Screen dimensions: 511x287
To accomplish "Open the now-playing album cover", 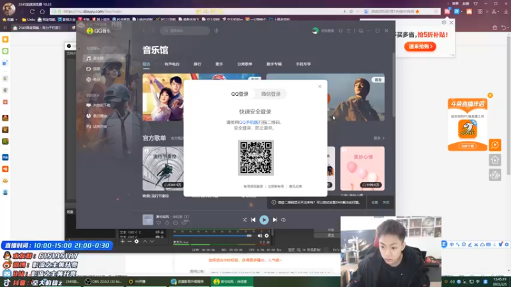I will (x=148, y=219).
